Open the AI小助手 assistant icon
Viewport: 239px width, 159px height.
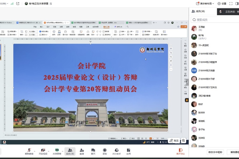[117, 150]
